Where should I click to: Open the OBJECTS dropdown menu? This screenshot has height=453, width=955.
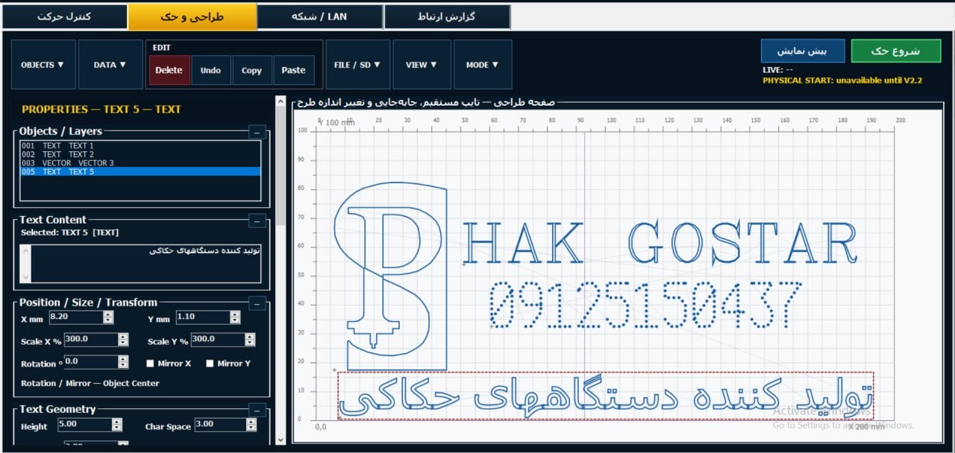(43, 65)
